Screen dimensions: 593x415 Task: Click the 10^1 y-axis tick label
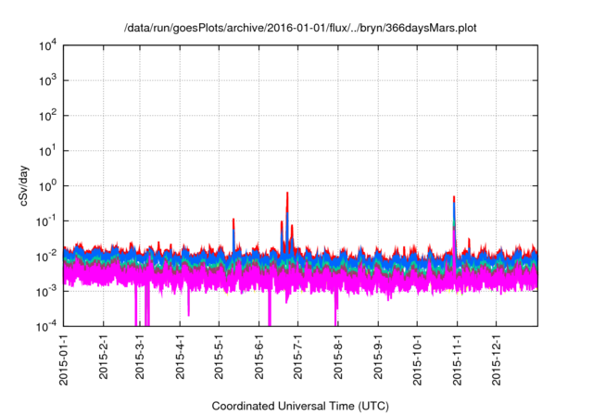47,150
